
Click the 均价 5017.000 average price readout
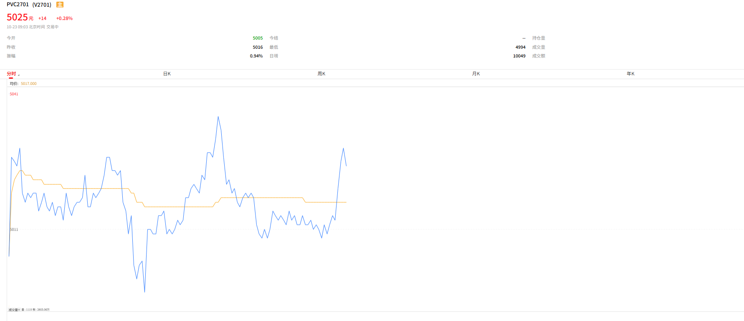point(23,84)
